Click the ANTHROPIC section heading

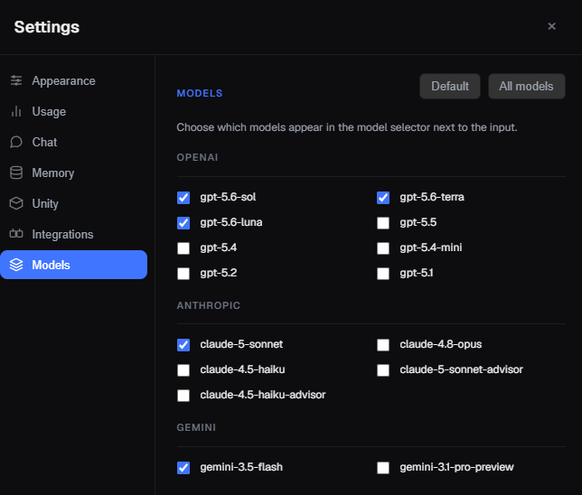point(208,305)
